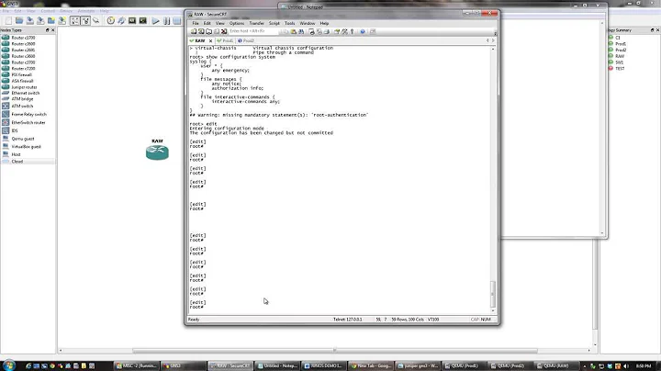This screenshot has width=661, height=371.
Task: Click the Add a link icon in GNS3
Action: coord(96,20)
